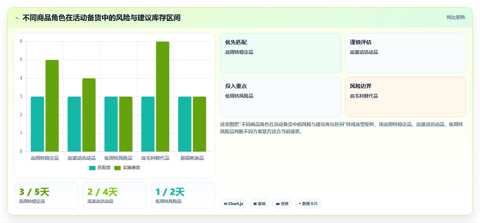Image resolution: width=480 pixels, height=223 pixels.
Task: Click the y-axis value 0
Action: click(x=21, y=152)
